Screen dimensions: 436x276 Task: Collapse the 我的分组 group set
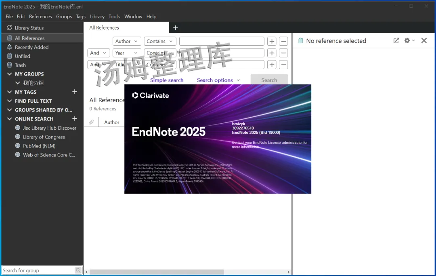17,83
